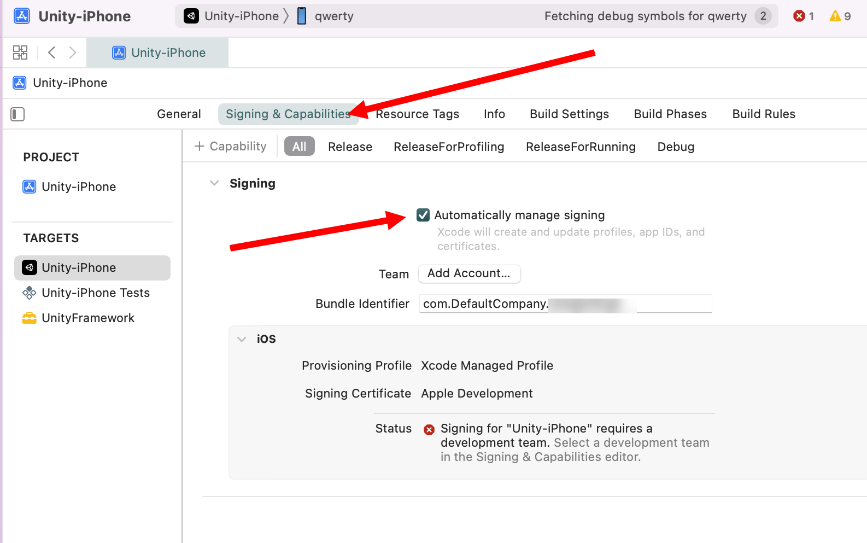The width and height of the screenshot is (867, 543).
Task: Select the All configurations filter
Action: (x=300, y=147)
